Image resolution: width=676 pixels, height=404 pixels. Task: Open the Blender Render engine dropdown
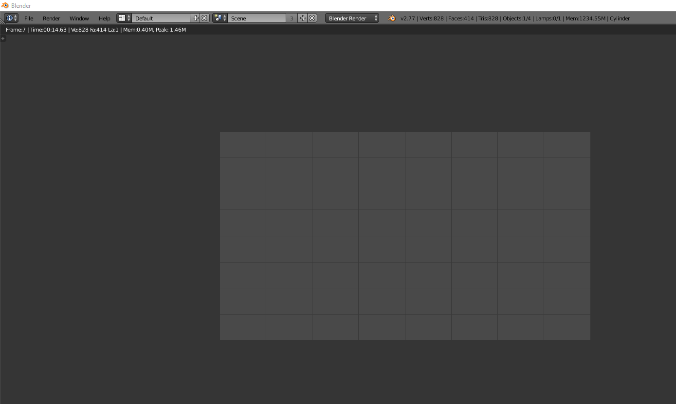click(x=348, y=18)
